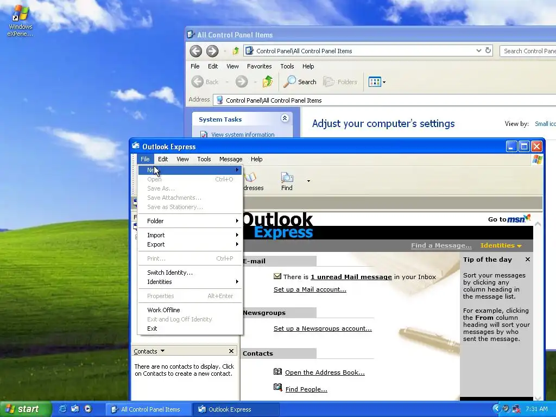Click the Search Control Panel box
The width and height of the screenshot is (556, 417).
[x=528, y=51]
